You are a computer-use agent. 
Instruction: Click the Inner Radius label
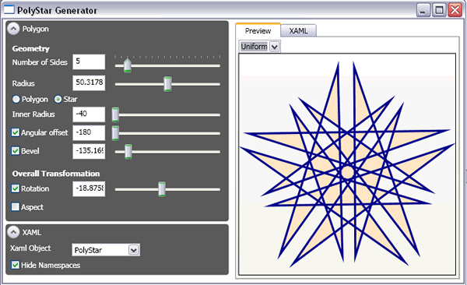click(x=33, y=114)
